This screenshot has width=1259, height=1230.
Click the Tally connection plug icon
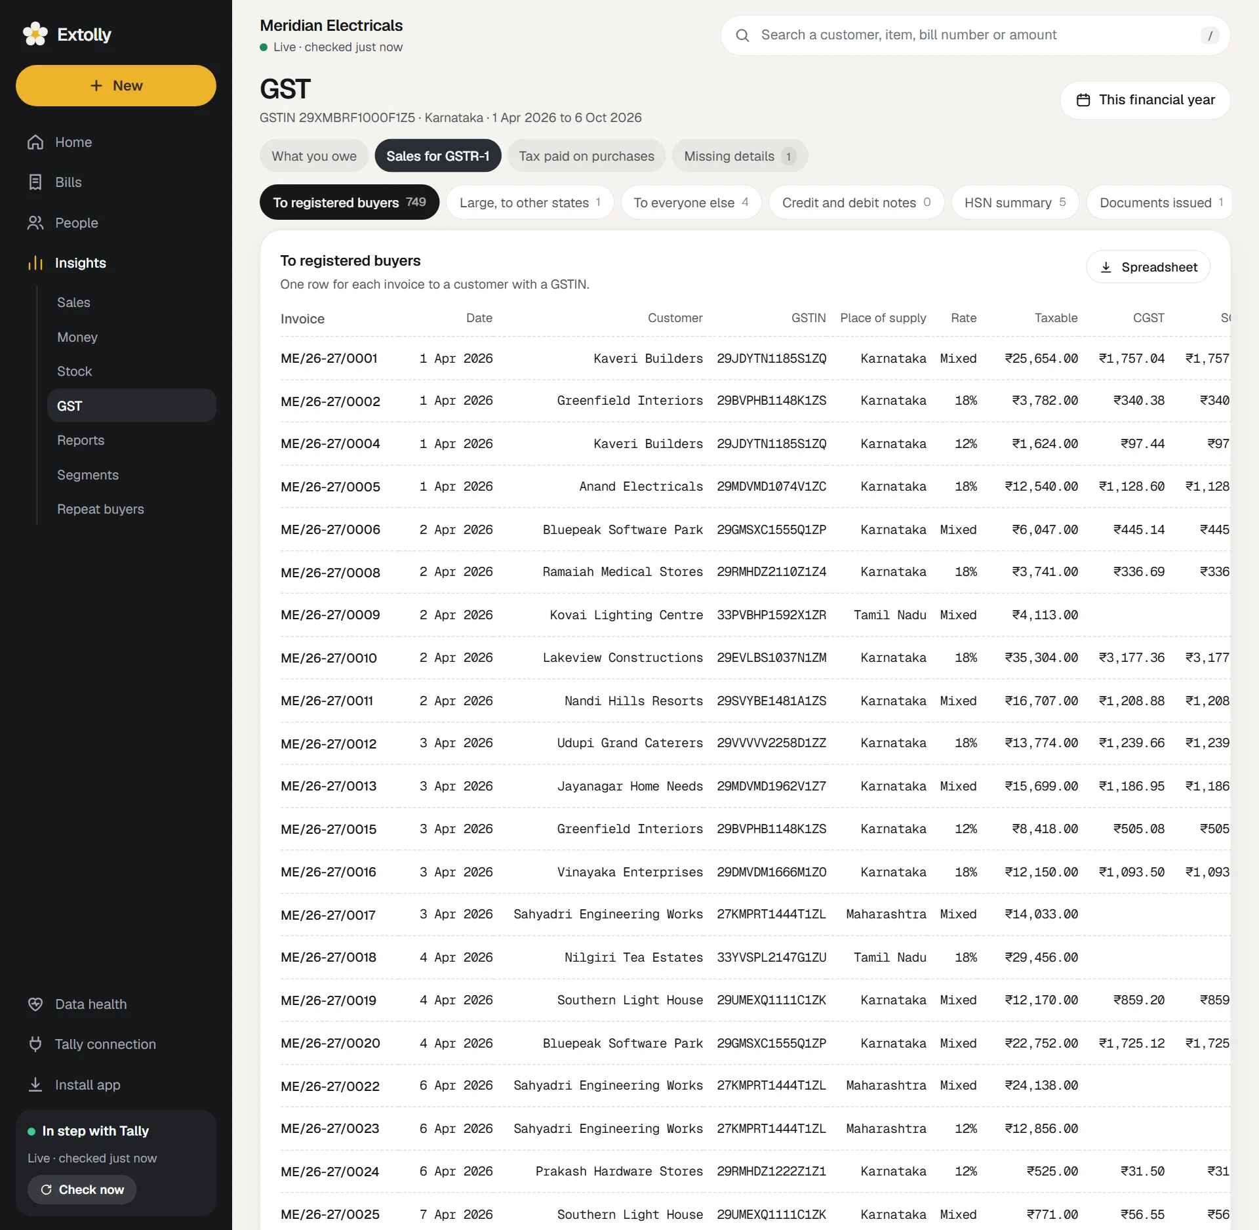[35, 1044]
